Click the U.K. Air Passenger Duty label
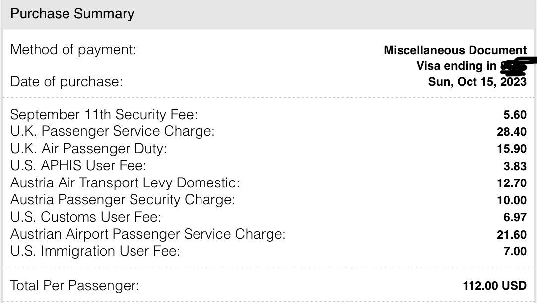537x303 pixels. (x=88, y=149)
